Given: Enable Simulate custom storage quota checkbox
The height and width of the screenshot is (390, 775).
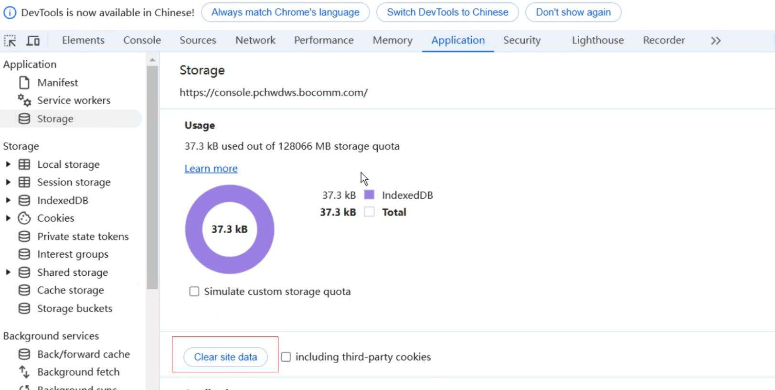Looking at the screenshot, I should pos(194,292).
